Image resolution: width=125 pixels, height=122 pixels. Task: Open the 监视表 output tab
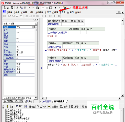point(41,107)
